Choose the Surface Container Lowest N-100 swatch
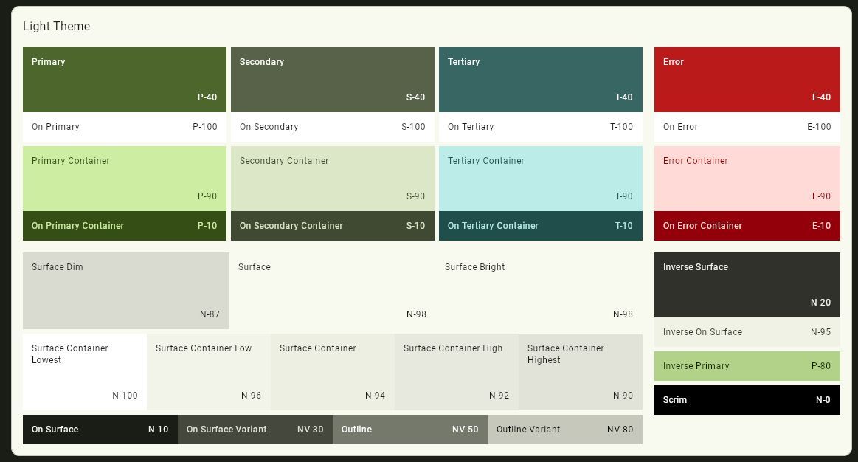This screenshot has height=462, width=858. pos(85,372)
